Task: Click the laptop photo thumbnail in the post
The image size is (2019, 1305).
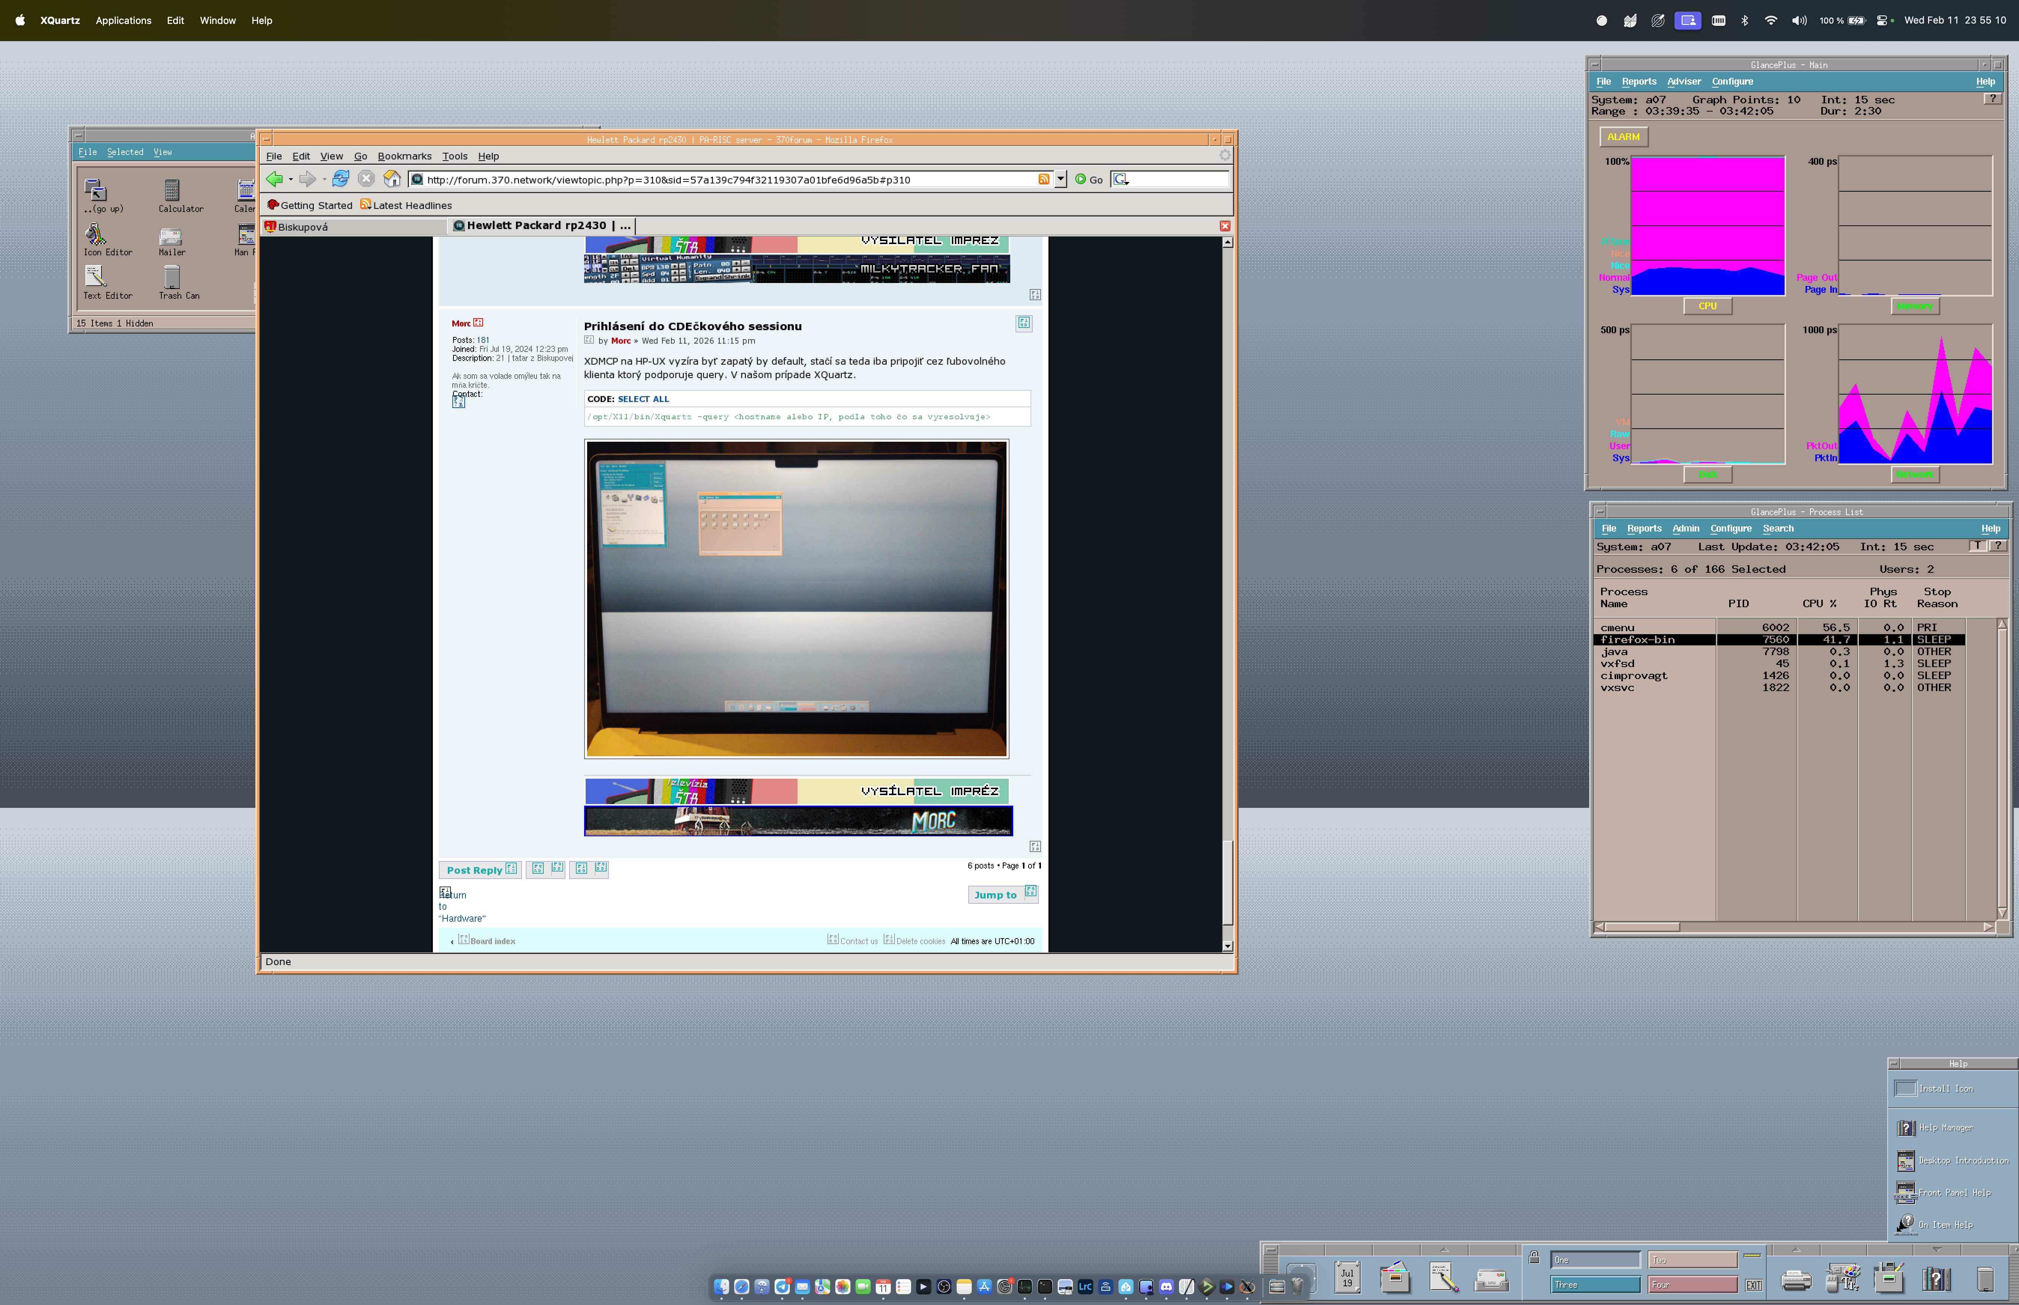Action: click(x=796, y=598)
